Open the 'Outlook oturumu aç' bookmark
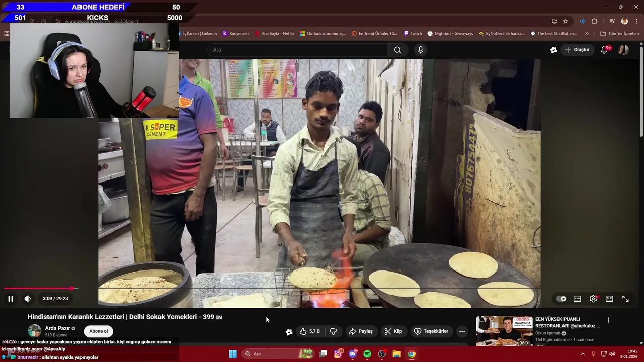Screen dimensions: 644x362 point(323,34)
